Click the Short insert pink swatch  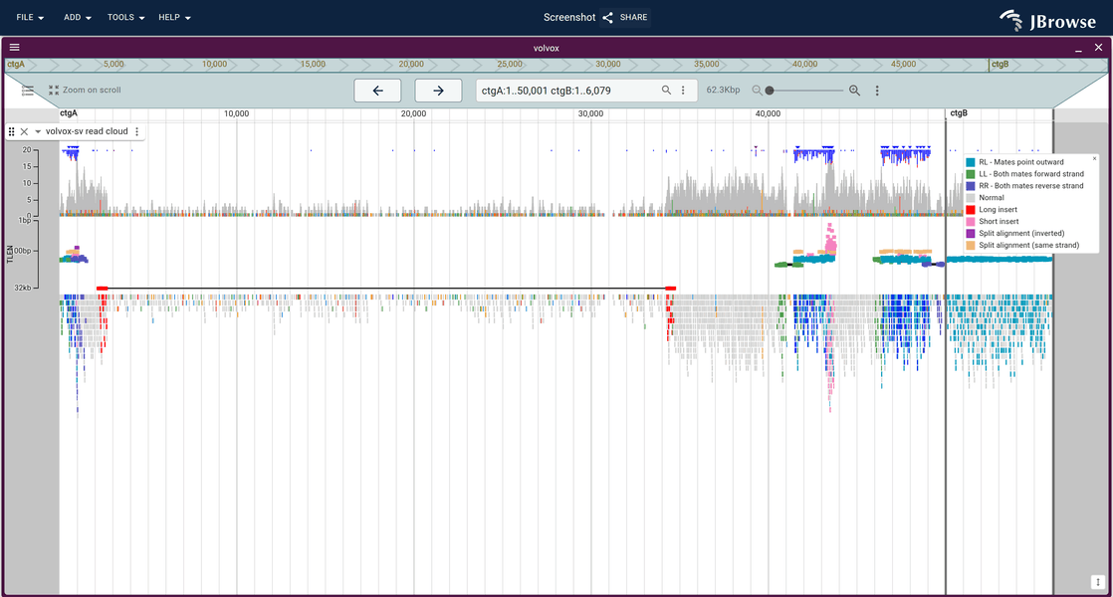coord(971,221)
